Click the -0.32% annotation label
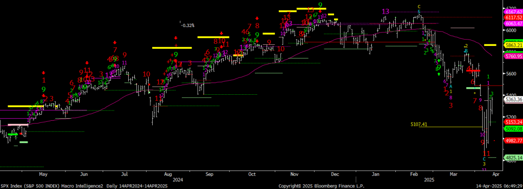The height and width of the screenshot is (189, 523). [188, 25]
